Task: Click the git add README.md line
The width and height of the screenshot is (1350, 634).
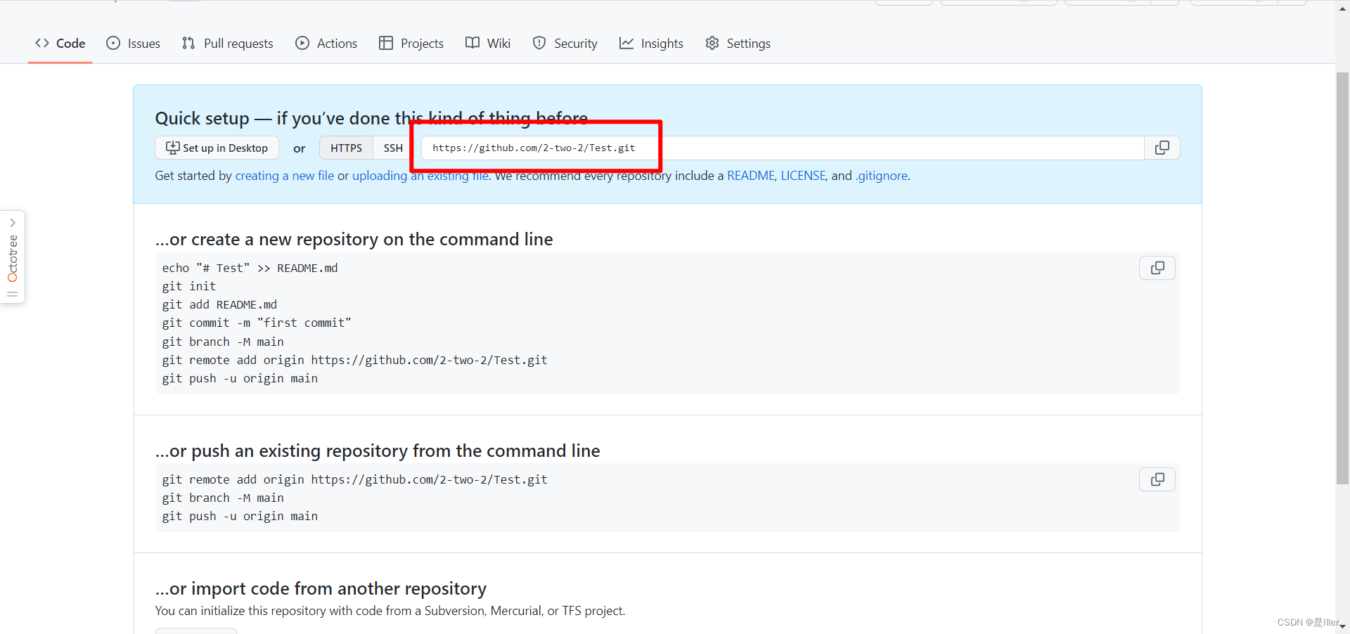Action: point(219,304)
